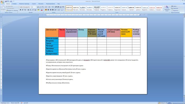
Task: Align text to the right
Action: 50,10
